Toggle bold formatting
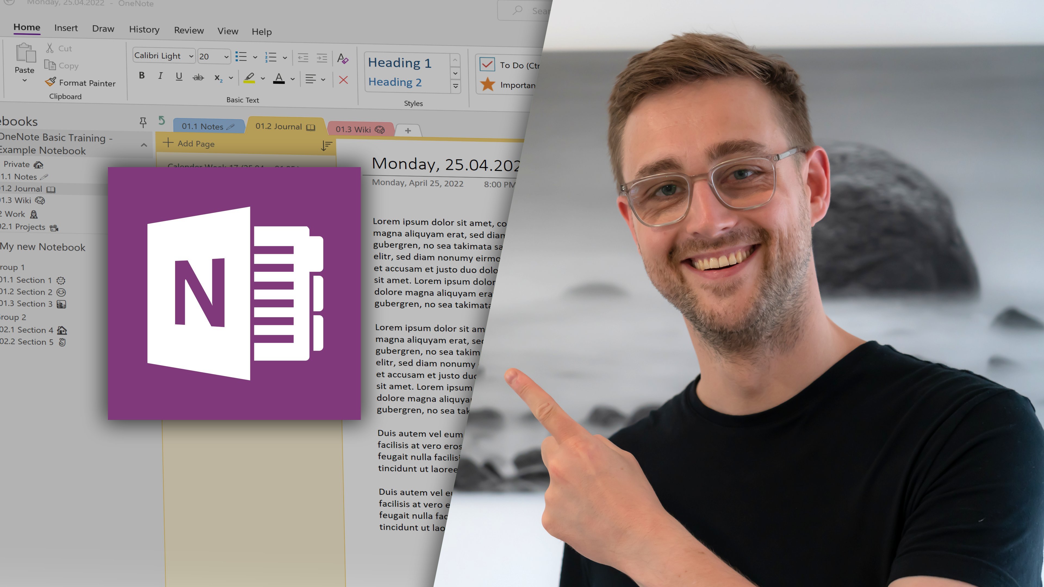The image size is (1044, 587). (x=142, y=75)
